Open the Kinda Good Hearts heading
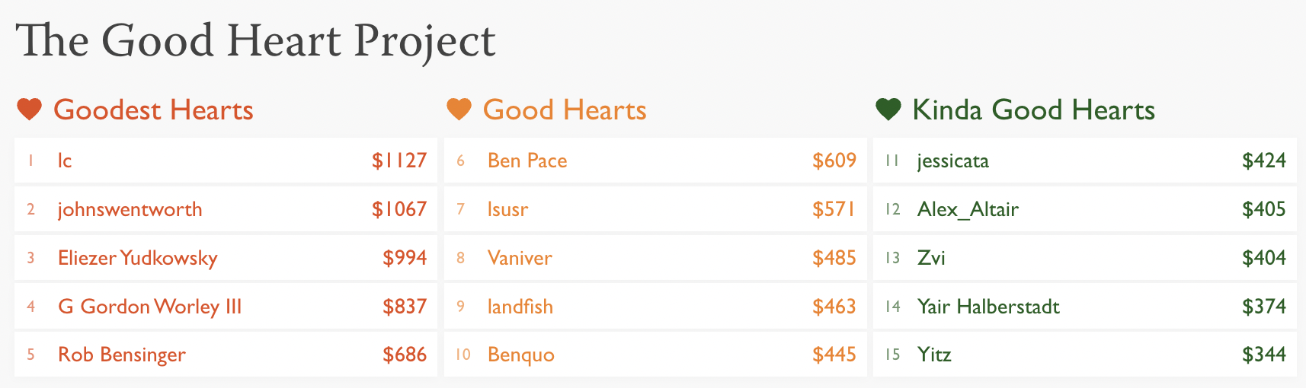This screenshot has width=1306, height=388. click(x=1033, y=110)
